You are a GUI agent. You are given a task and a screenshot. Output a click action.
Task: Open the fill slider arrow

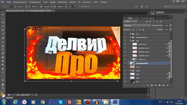(171, 29)
